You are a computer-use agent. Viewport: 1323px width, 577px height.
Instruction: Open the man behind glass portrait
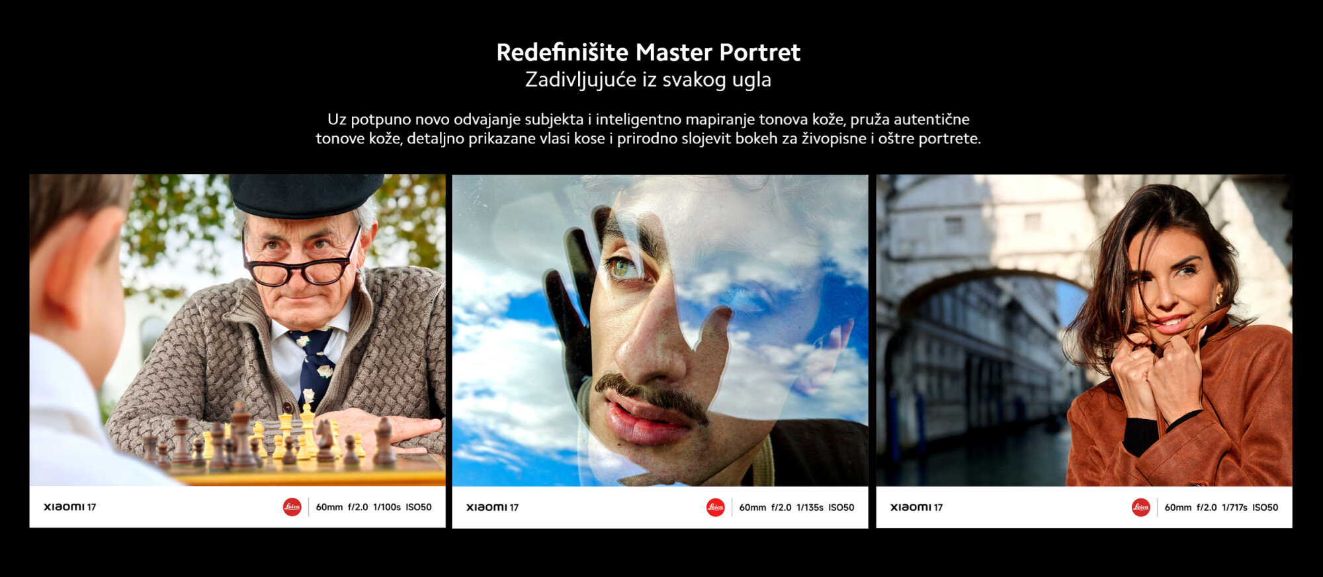click(x=660, y=330)
